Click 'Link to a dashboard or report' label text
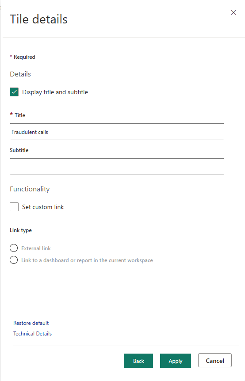 click(87, 260)
